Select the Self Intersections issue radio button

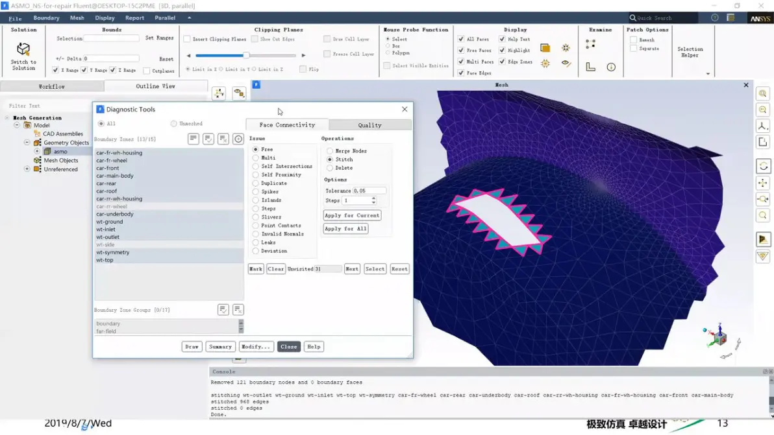point(256,166)
